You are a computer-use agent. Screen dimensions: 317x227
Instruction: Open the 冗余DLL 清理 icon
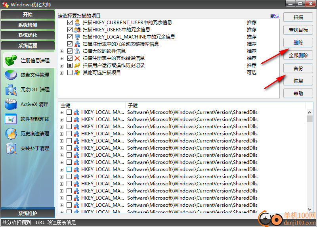pyautogui.click(x=11, y=90)
